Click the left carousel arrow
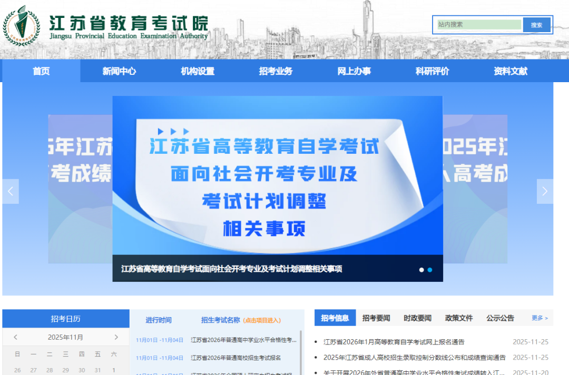This screenshot has width=569, height=375. (10, 191)
